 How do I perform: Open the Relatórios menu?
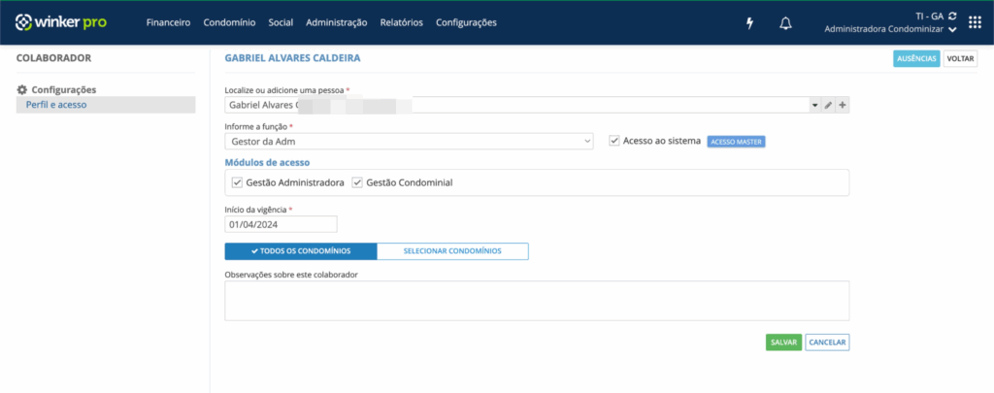[x=401, y=22]
